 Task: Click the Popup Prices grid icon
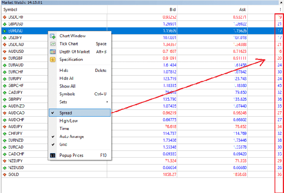[53, 155]
